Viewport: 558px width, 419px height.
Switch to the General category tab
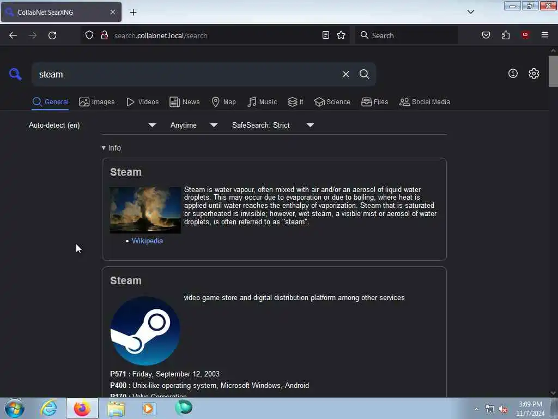pos(51,102)
